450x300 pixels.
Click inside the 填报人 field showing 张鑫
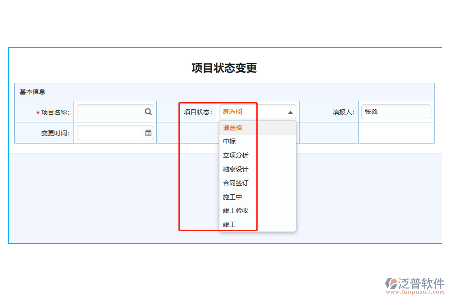(396, 111)
